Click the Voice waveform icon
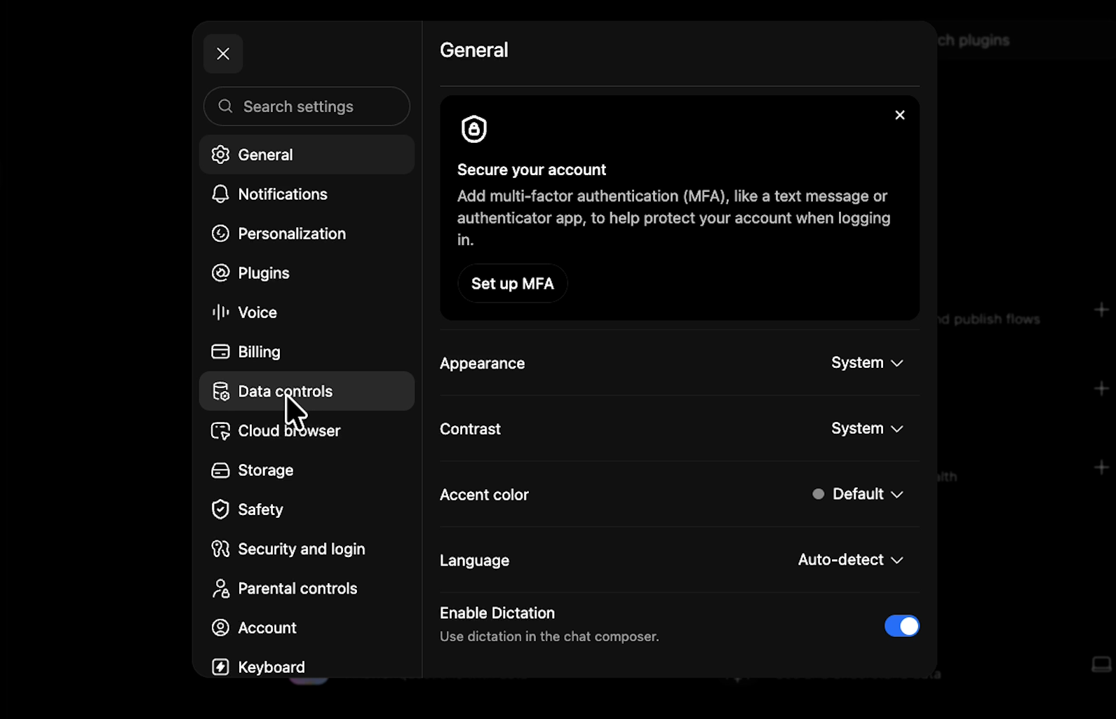1116x719 pixels. click(220, 312)
